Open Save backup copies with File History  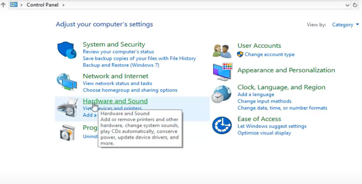point(139,58)
